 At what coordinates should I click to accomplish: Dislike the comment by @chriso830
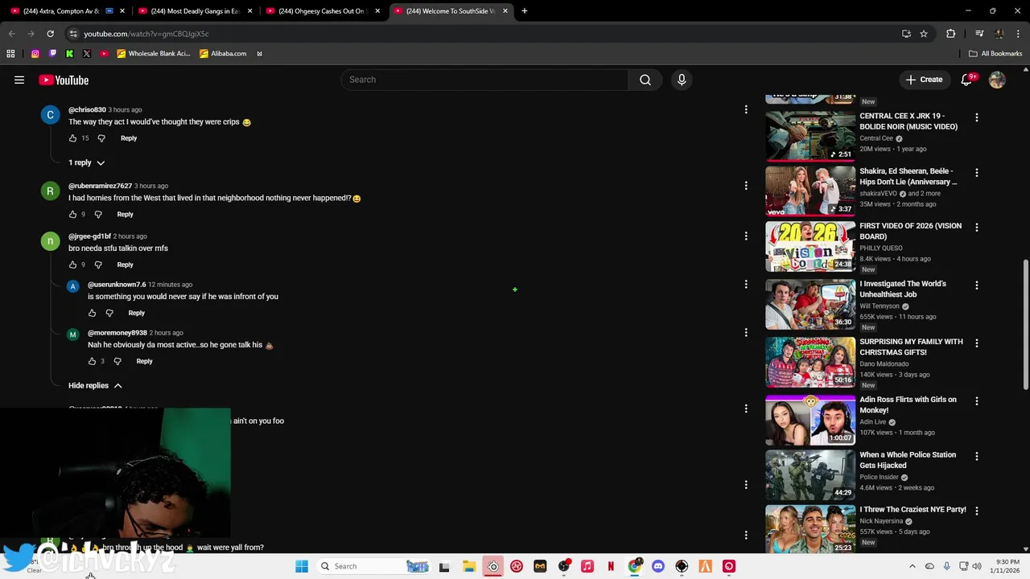point(101,138)
